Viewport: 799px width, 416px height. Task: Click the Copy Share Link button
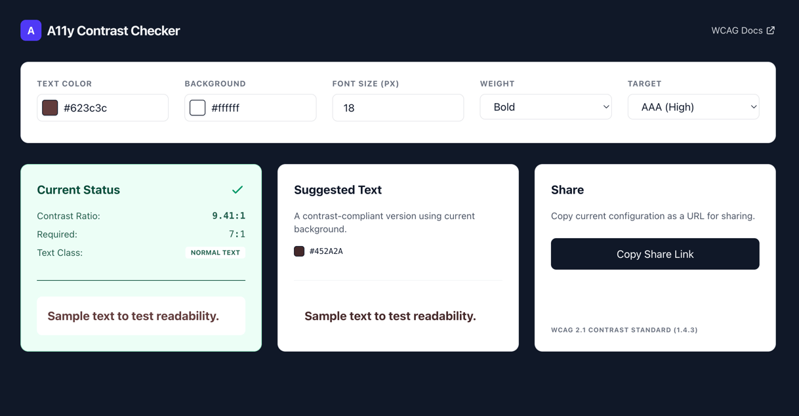tap(655, 254)
